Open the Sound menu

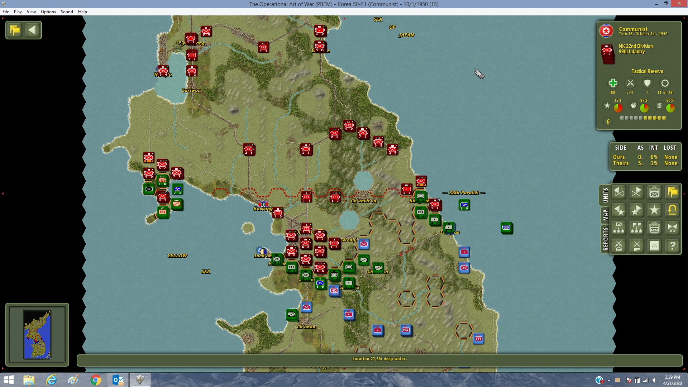pyautogui.click(x=67, y=12)
